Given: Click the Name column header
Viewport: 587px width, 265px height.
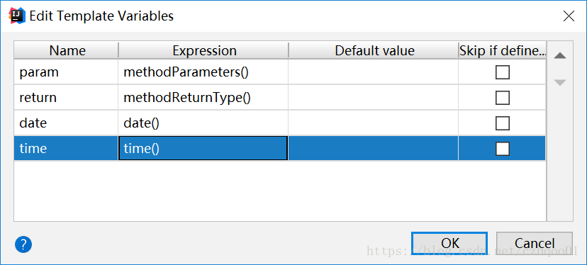Looking at the screenshot, I should point(66,50).
